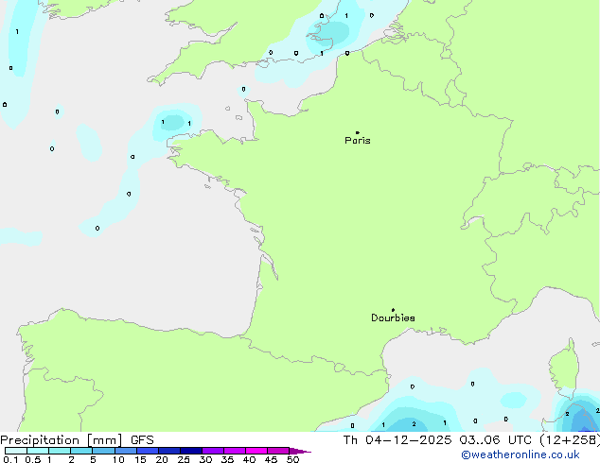Click the 'Precipitation [mm] GFS' title
This screenshot has width=600, height=463.
[x=77, y=440]
